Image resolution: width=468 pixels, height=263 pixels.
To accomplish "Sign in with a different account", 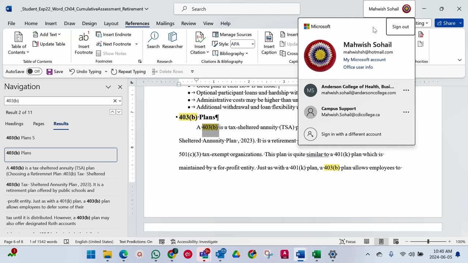I will 356,134.
